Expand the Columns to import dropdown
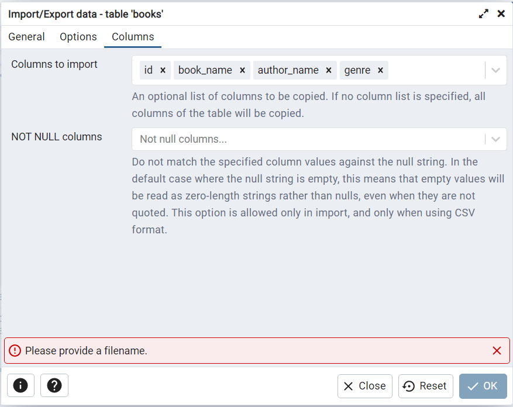This screenshot has height=407, width=513. 496,70
